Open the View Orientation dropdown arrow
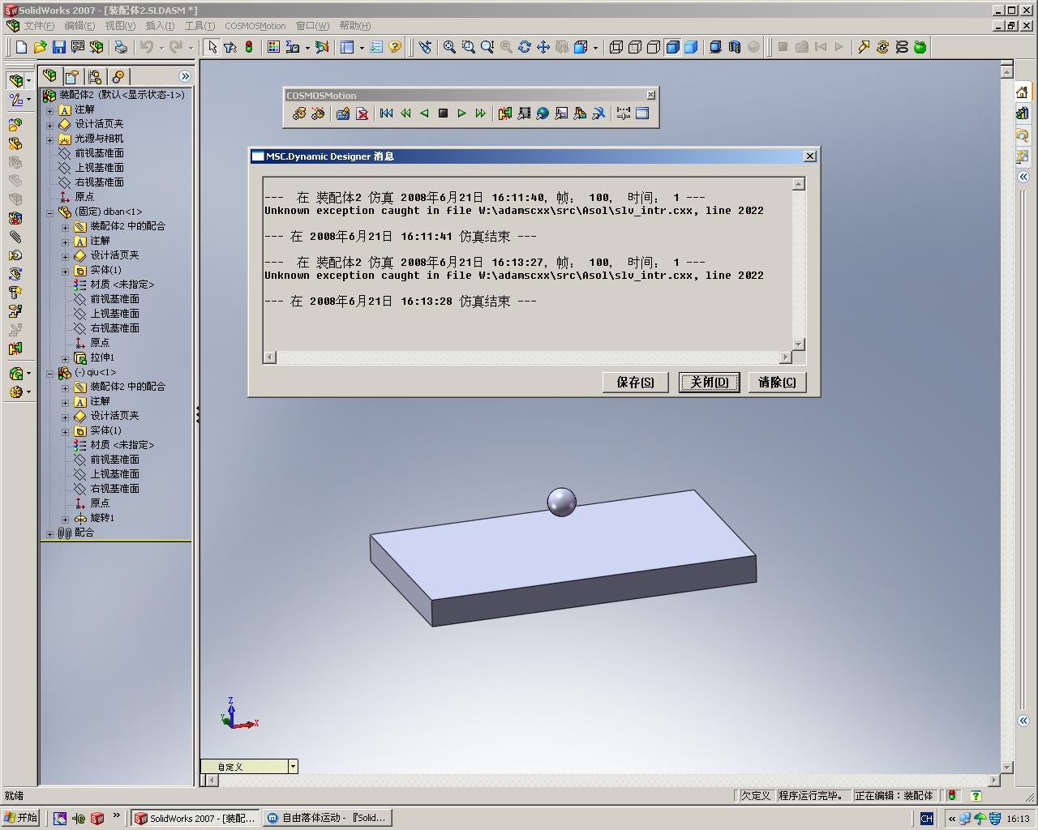 pyautogui.click(x=595, y=47)
